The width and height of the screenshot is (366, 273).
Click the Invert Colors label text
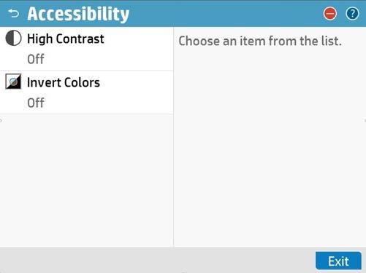point(64,82)
